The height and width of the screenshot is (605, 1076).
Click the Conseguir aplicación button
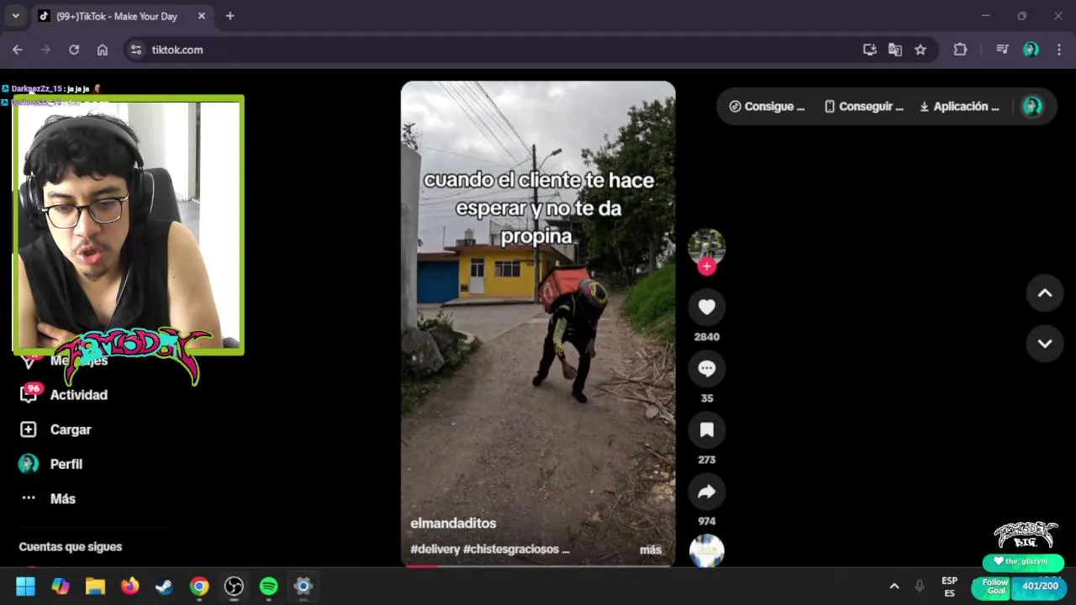click(x=863, y=107)
